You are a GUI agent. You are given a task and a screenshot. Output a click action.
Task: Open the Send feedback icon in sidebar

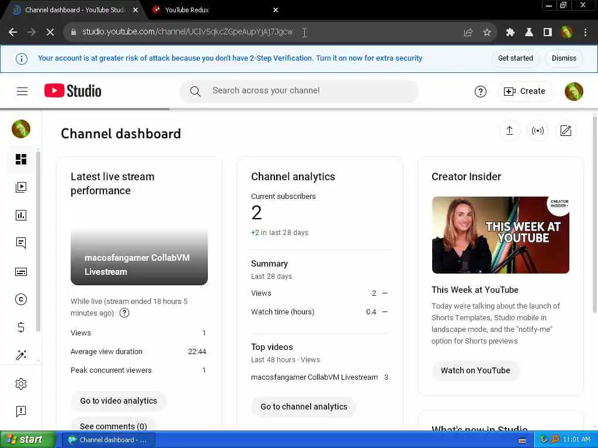[x=21, y=411]
